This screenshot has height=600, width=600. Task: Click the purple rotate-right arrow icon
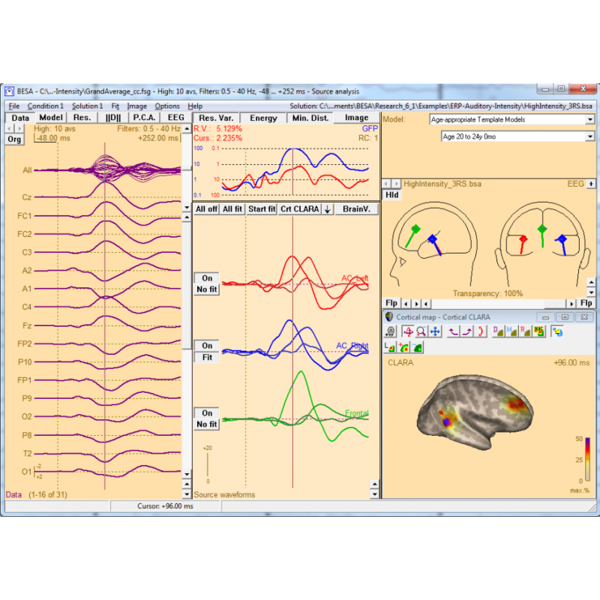(x=467, y=331)
